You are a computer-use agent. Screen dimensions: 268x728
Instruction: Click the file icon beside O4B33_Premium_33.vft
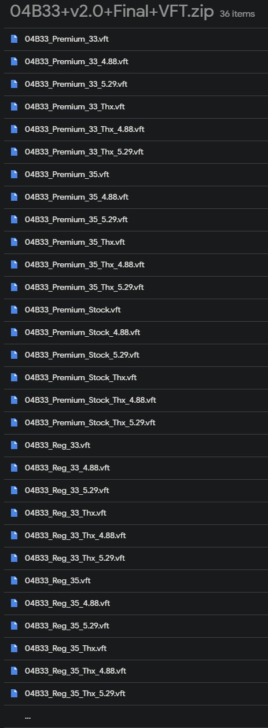tap(14, 39)
